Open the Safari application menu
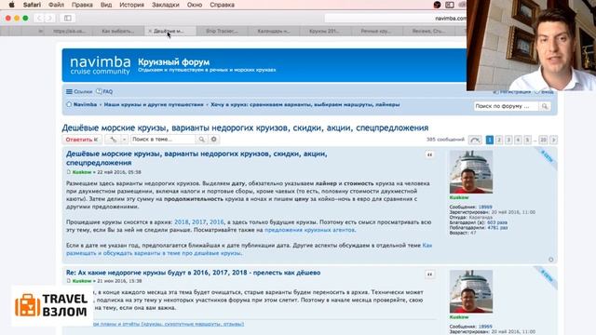The width and height of the screenshot is (596, 335). (32, 5)
